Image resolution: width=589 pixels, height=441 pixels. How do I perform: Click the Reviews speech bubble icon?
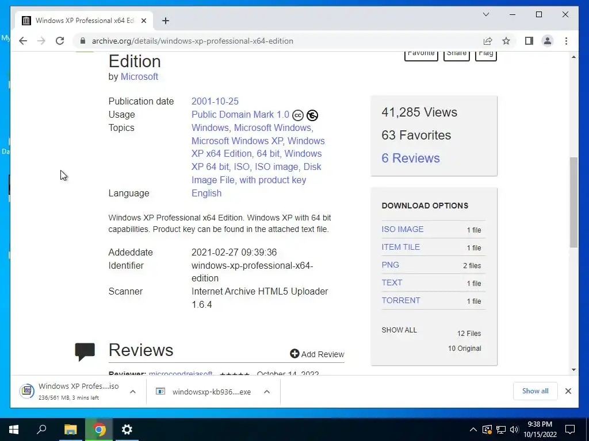point(85,352)
